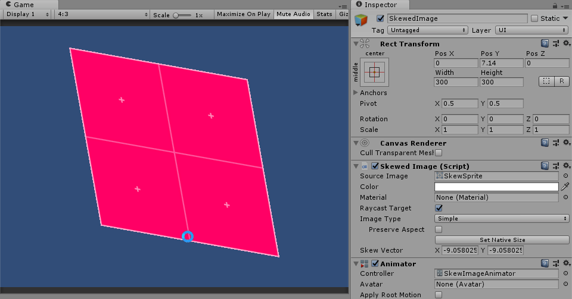Show Stats overlay in Game view
This screenshot has width=572, height=299.
pos(324,14)
